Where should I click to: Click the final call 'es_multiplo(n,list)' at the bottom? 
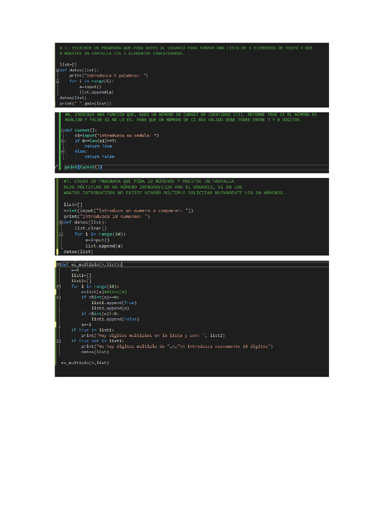click(85, 363)
